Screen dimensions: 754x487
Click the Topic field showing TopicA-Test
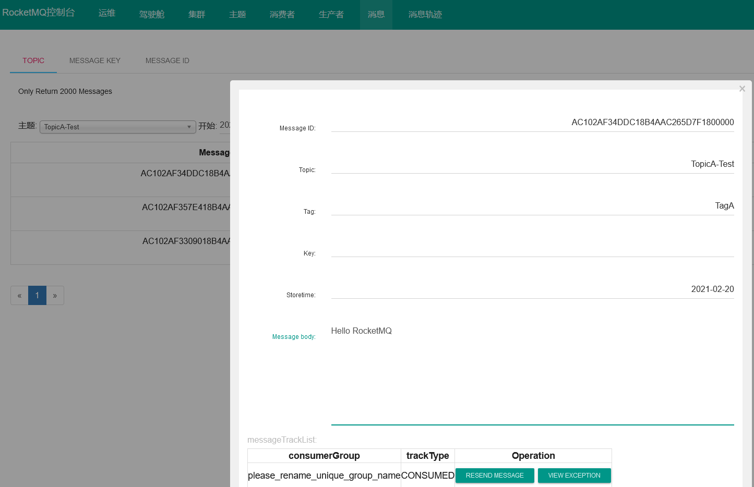click(533, 164)
